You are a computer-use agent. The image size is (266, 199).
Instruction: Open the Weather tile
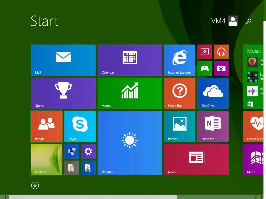click(130, 143)
